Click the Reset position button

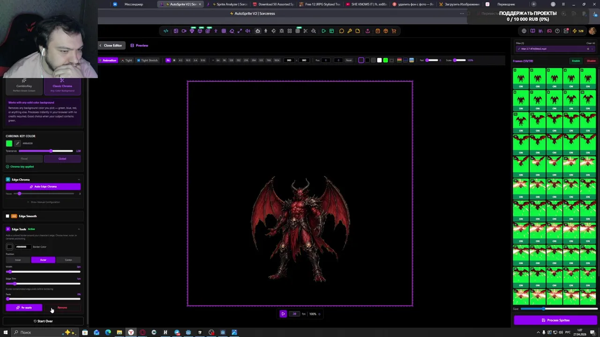pyautogui.click(x=348, y=60)
